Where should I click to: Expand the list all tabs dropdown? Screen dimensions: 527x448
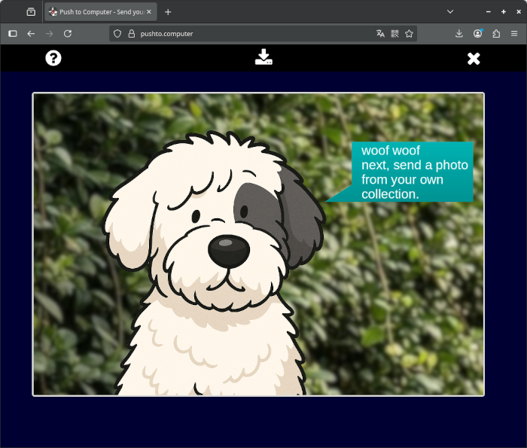(450, 12)
